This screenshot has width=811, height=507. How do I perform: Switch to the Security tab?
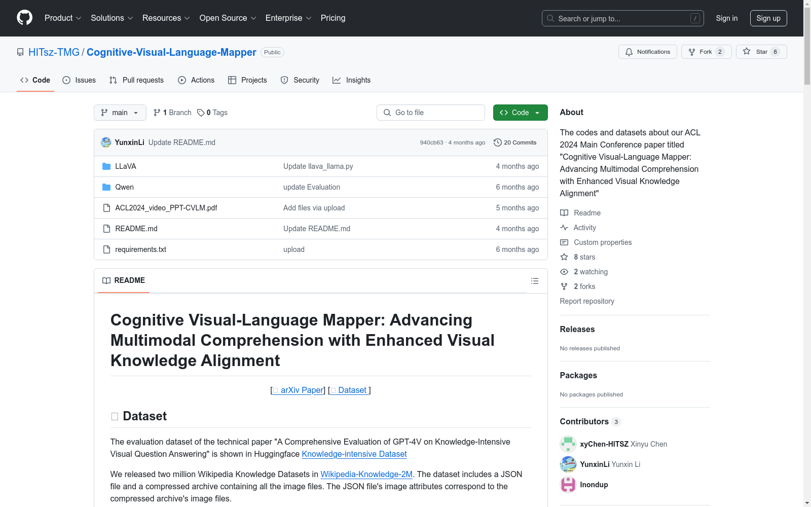click(x=300, y=80)
